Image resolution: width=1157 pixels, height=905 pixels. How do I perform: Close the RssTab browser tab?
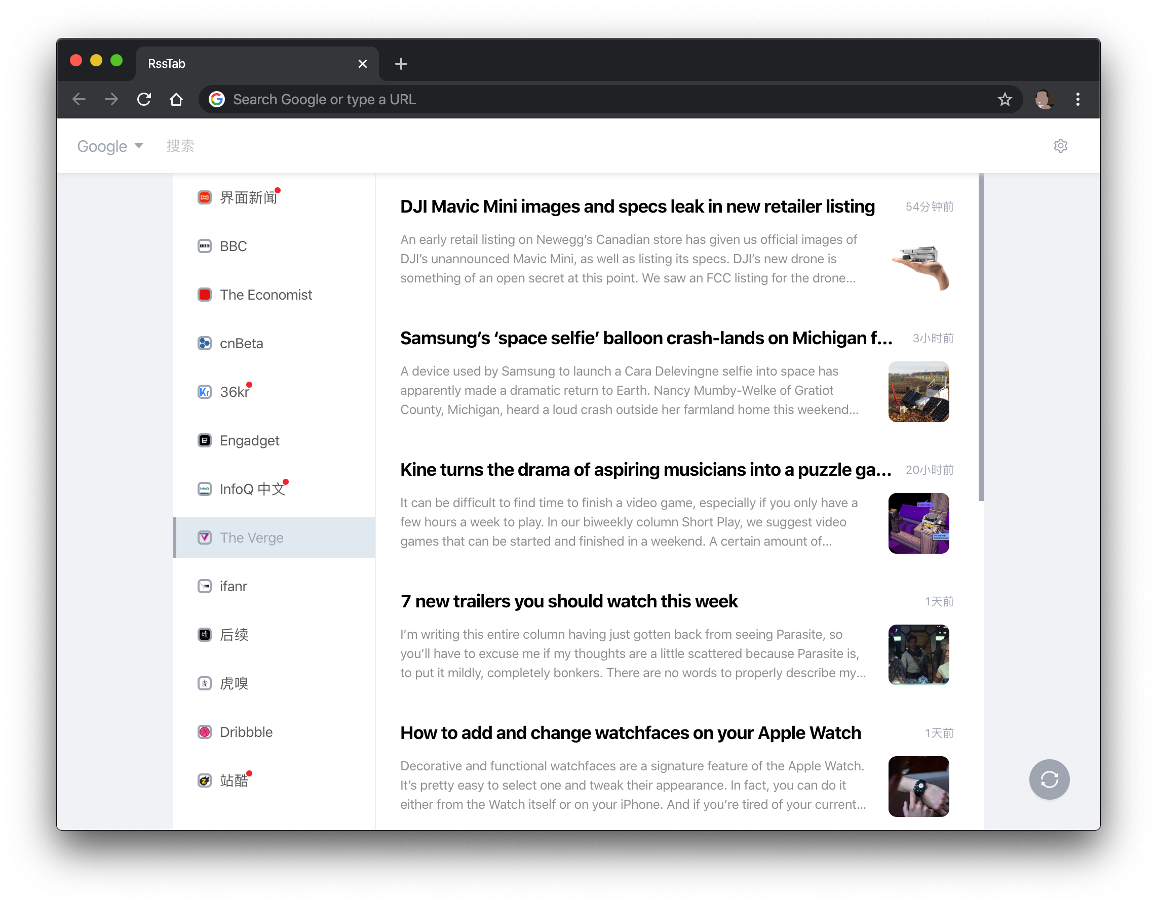363,64
